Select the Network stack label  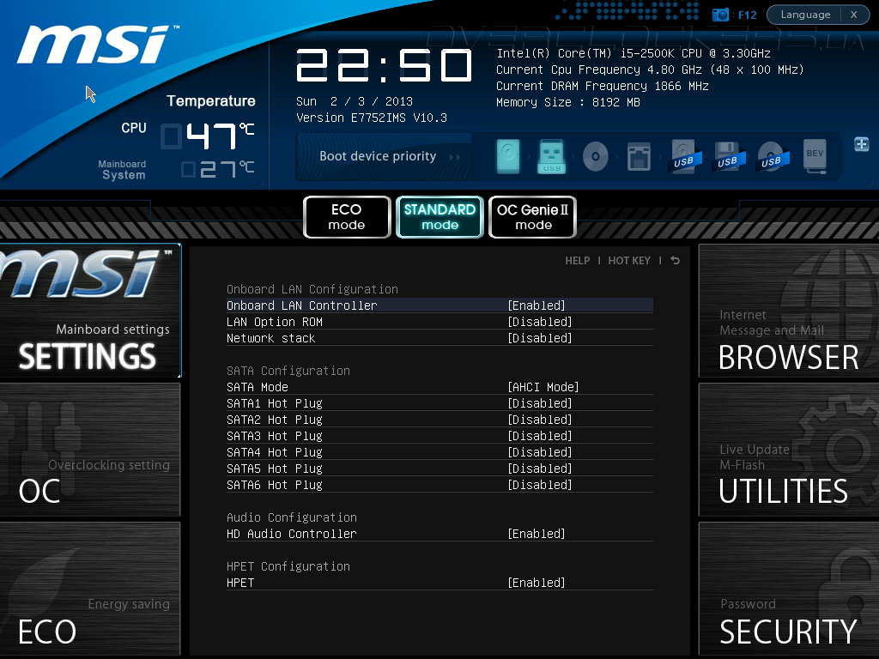coord(270,338)
